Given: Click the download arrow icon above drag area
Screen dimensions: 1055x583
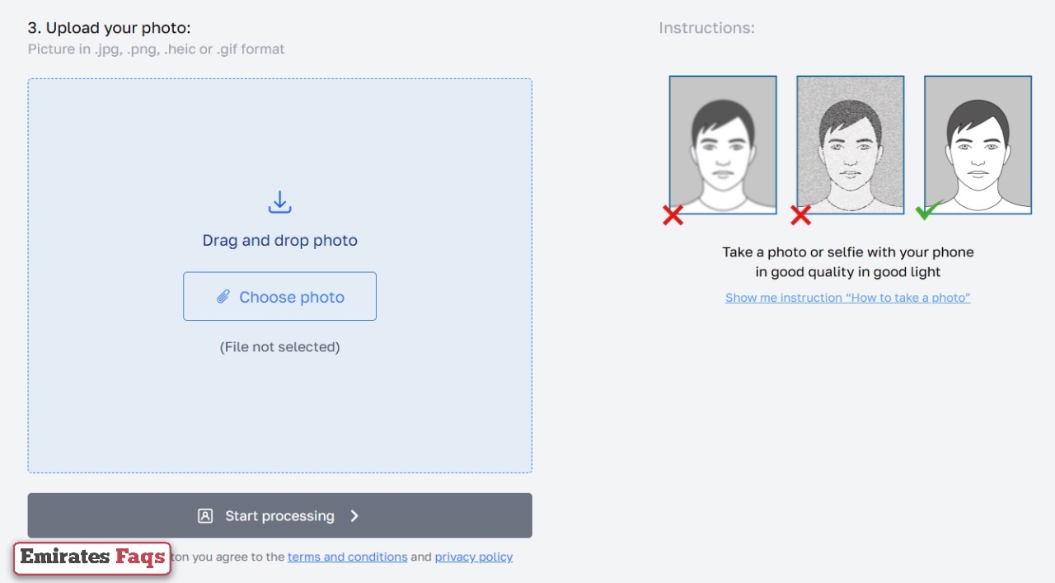Looking at the screenshot, I should [x=279, y=202].
